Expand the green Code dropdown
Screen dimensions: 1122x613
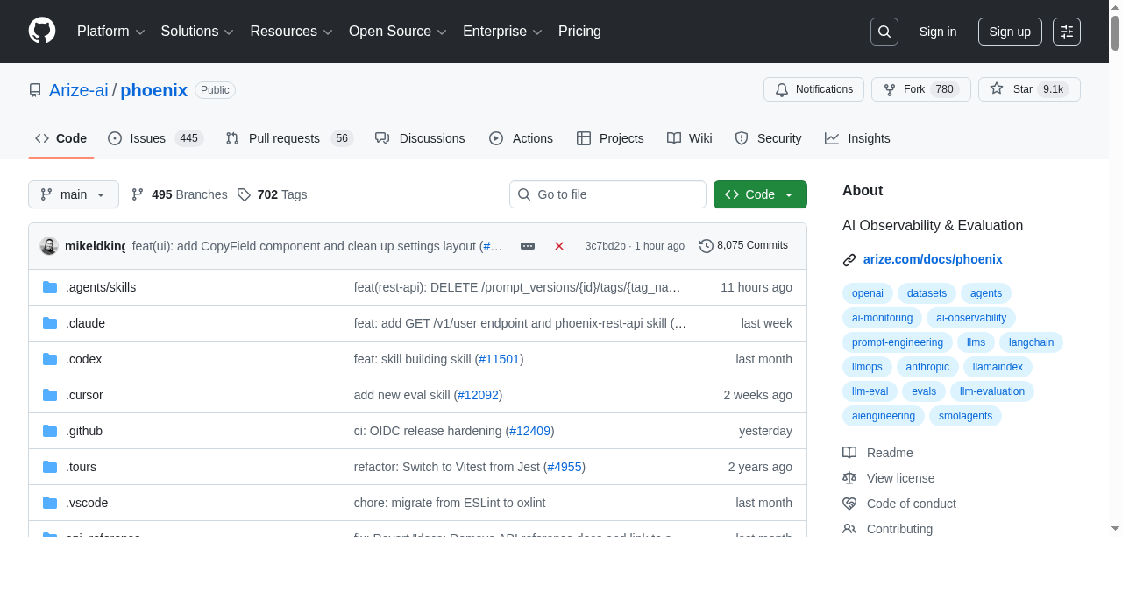click(x=760, y=194)
